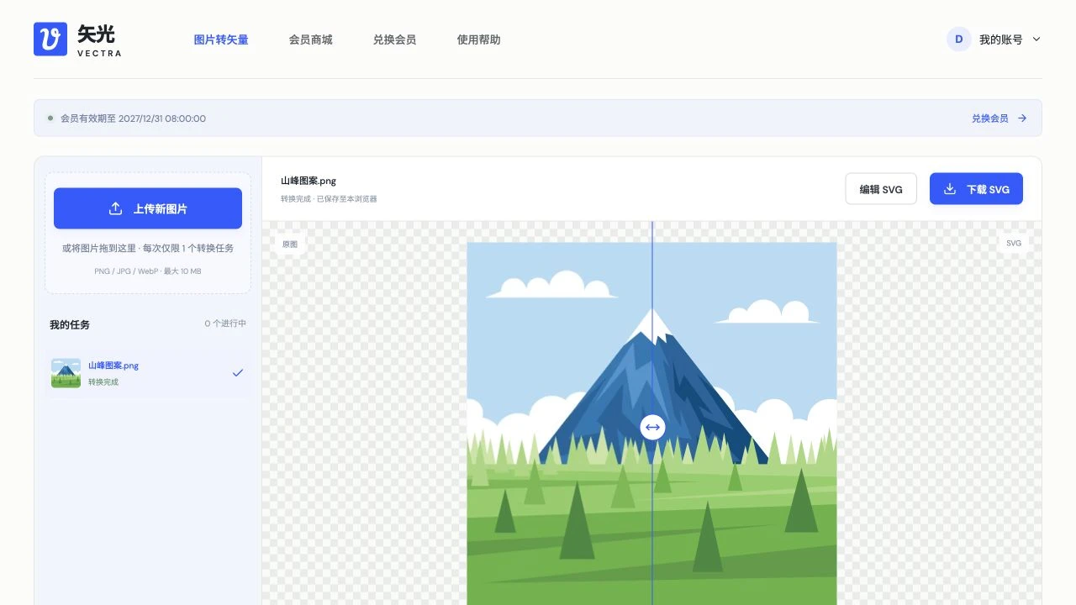This screenshot has height=605, width=1076.
Task: Click the arrow icon beside banner 兑换会员
Action: point(1022,118)
